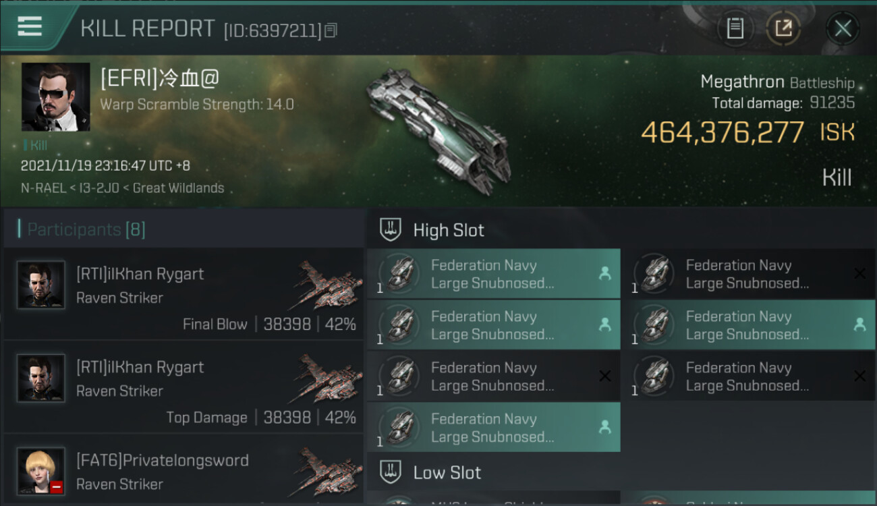
Task: Select the last highlighted High Slot module
Action: [x=494, y=427]
